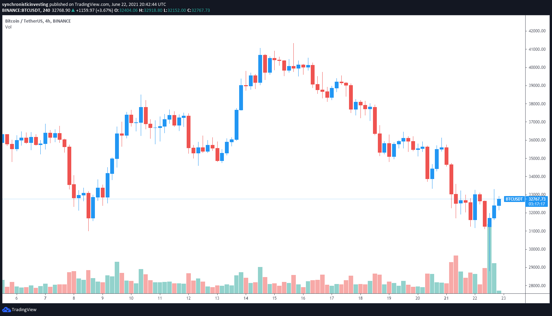
Task: Click date label 21 on time axis
Action: pos(446,298)
